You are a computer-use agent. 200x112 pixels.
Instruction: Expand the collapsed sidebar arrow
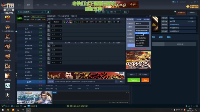tap(16, 57)
